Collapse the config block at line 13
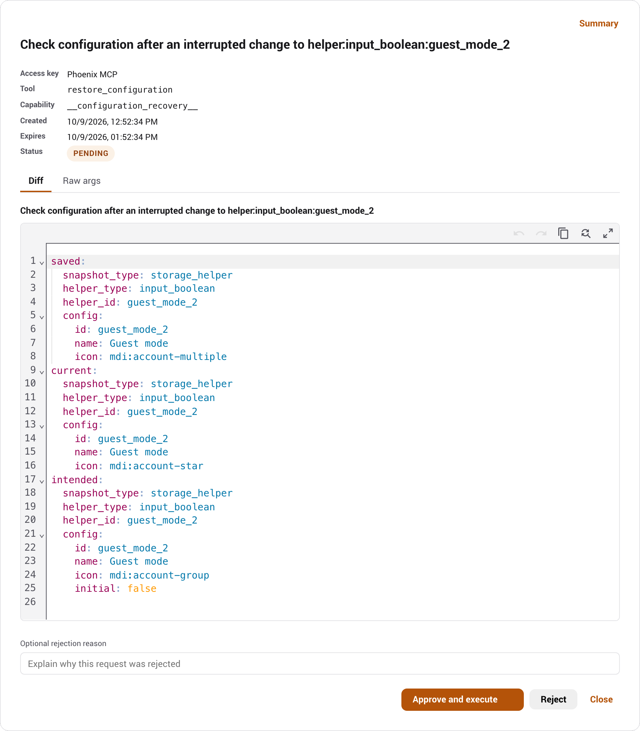This screenshot has height=731, width=640. [42, 427]
